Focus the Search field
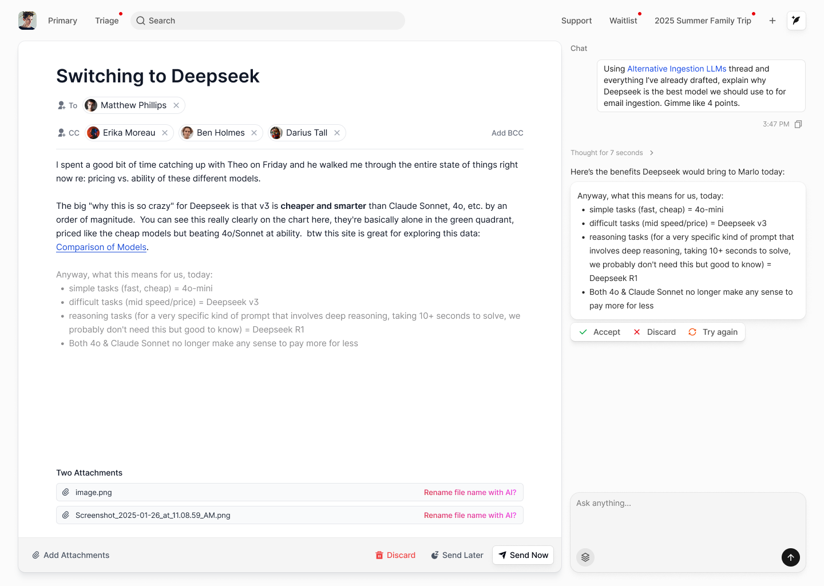This screenshot has width=824, height=586. 268,21
